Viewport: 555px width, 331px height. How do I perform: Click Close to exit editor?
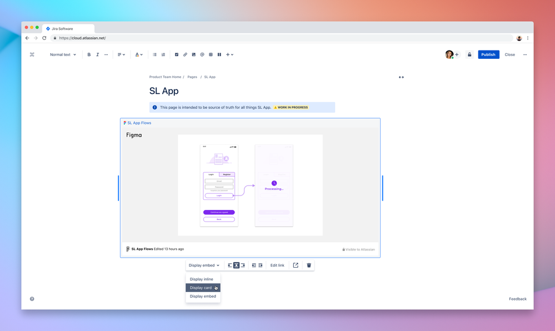point(509,54)
